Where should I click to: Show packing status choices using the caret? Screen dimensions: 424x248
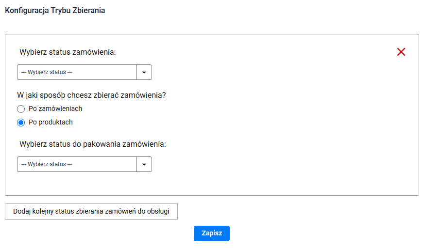point(144,164)
